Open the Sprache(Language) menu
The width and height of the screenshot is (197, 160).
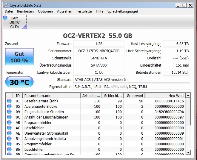(123, 11)
